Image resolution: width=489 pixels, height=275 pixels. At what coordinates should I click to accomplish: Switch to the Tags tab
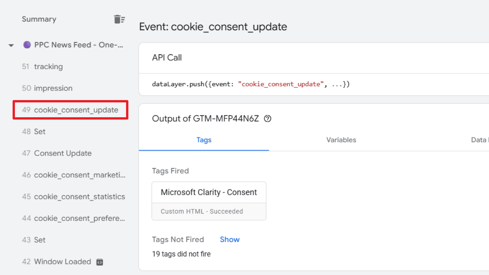[x=204, y=140]
